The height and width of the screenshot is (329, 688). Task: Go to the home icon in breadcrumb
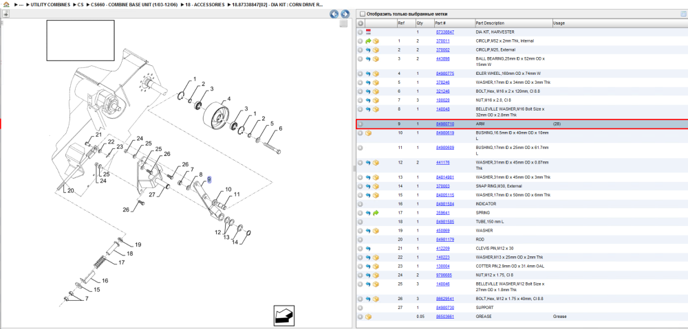coord(6,4)
